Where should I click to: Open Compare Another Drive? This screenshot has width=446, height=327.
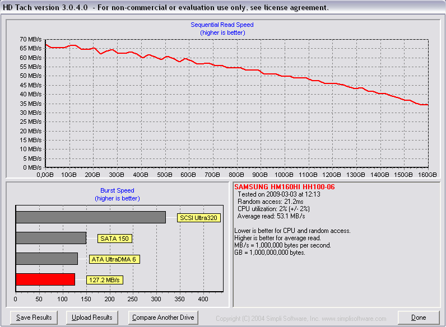point(163,317)
